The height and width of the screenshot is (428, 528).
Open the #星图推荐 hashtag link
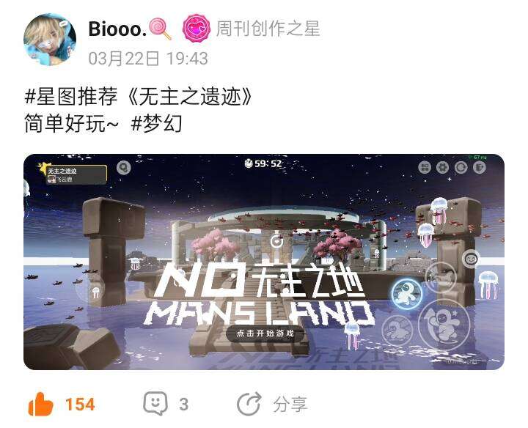point(71,97)
